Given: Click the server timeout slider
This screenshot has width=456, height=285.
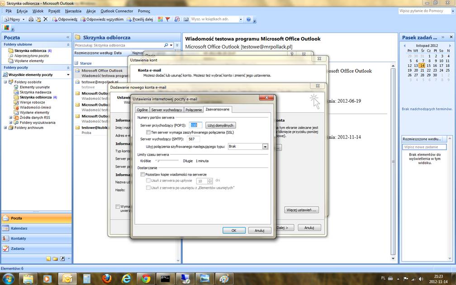Looking at the screenshot, I should pos(167,161).
